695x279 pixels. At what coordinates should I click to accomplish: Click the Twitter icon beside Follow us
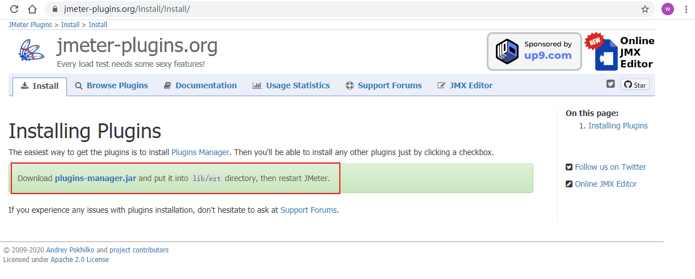569,167
